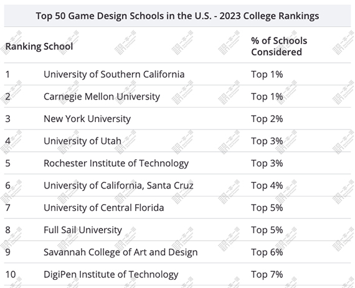The width and height of the screenshot is (355, 288).
Task: Open University of Southern California entry
Action: tap(114, 75)
